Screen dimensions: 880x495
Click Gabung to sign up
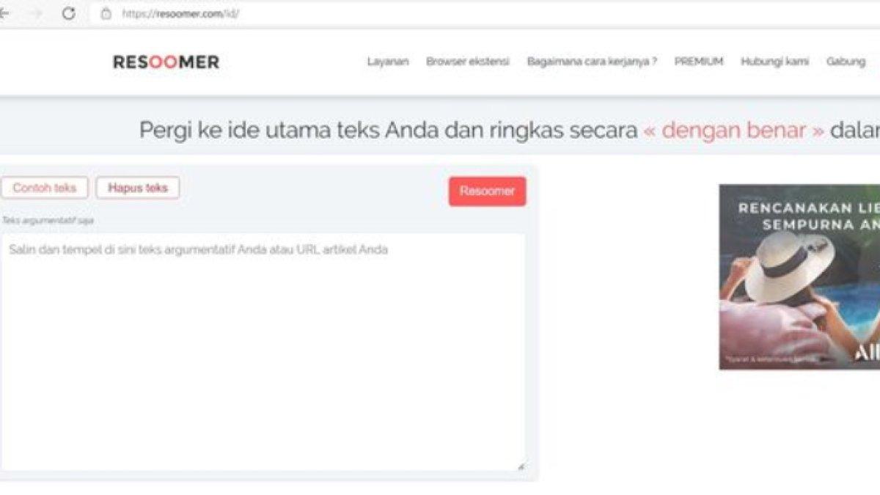(845, 62)
